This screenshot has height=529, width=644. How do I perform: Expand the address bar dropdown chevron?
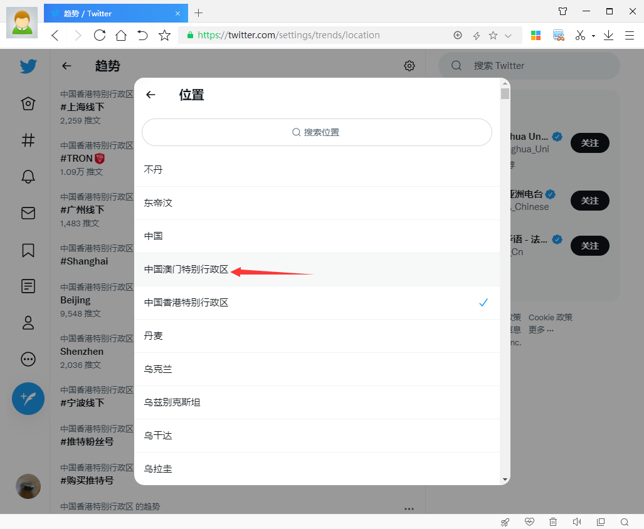point(508,36)
